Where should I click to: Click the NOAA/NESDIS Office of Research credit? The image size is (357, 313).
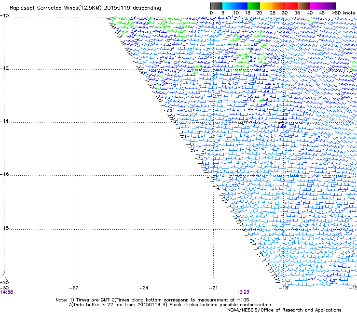(284, 310)
